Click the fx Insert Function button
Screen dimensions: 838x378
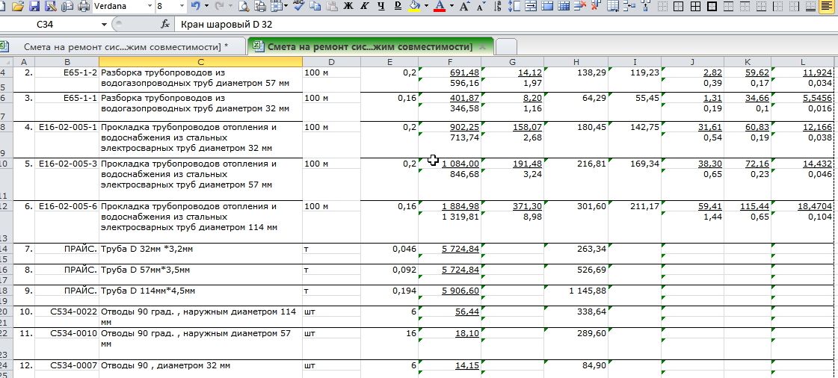[165, 25]
